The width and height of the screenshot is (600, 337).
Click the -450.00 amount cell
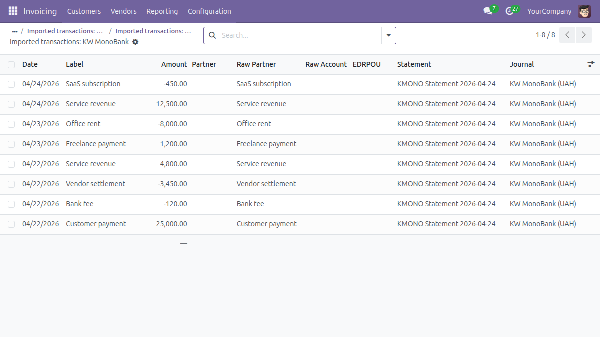pyautogui.click(x=175, y=84)
